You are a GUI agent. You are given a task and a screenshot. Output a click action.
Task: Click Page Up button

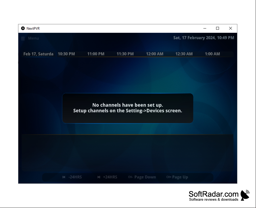[x=180, y=177]
